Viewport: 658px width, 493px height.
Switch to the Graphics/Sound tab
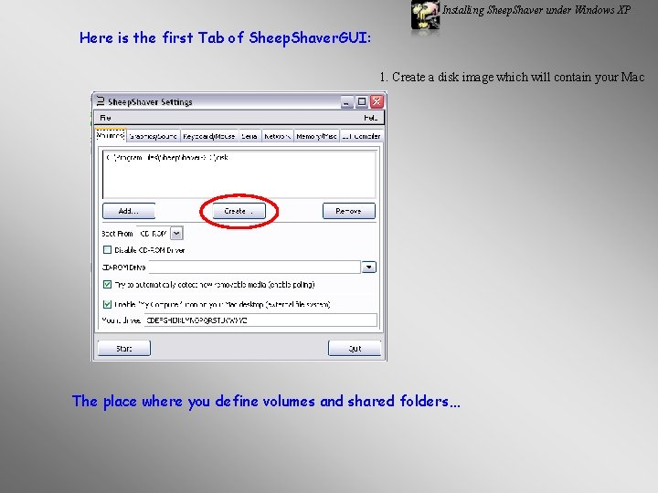(154, 136)
